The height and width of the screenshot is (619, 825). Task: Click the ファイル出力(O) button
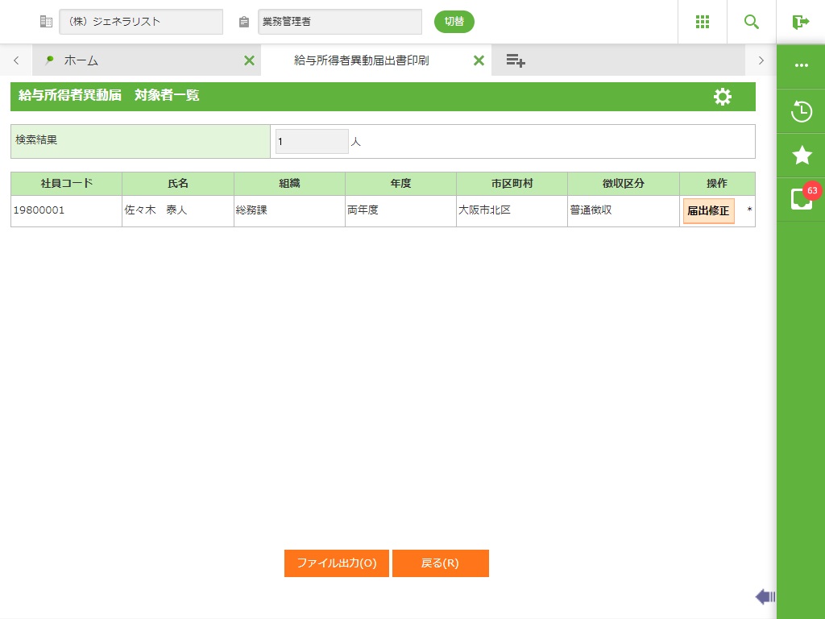click(337, 563)
